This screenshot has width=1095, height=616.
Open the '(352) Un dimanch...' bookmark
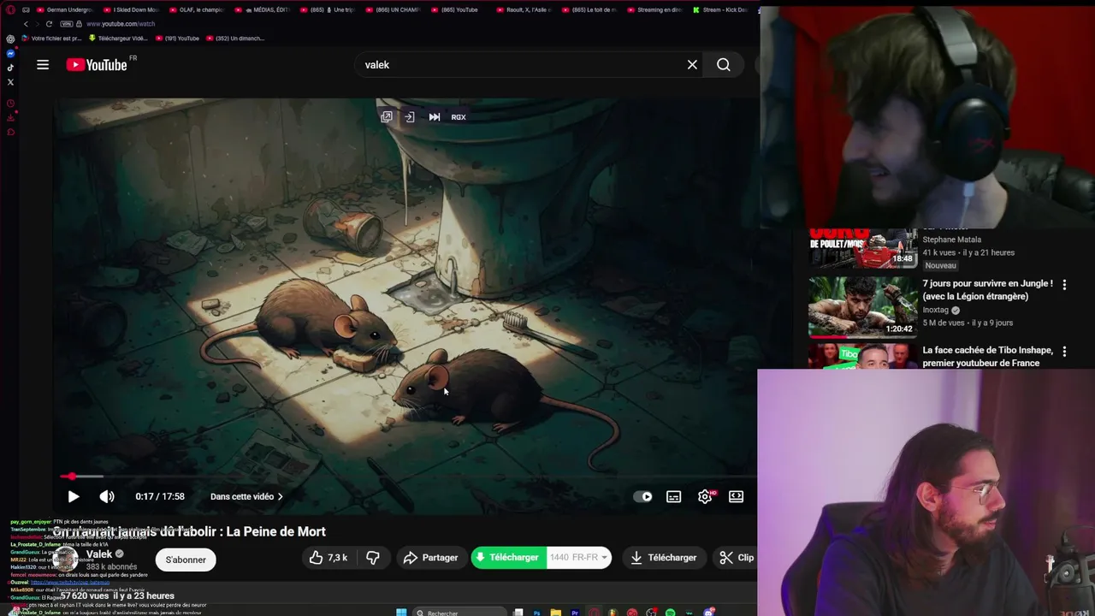pos(235,38)
